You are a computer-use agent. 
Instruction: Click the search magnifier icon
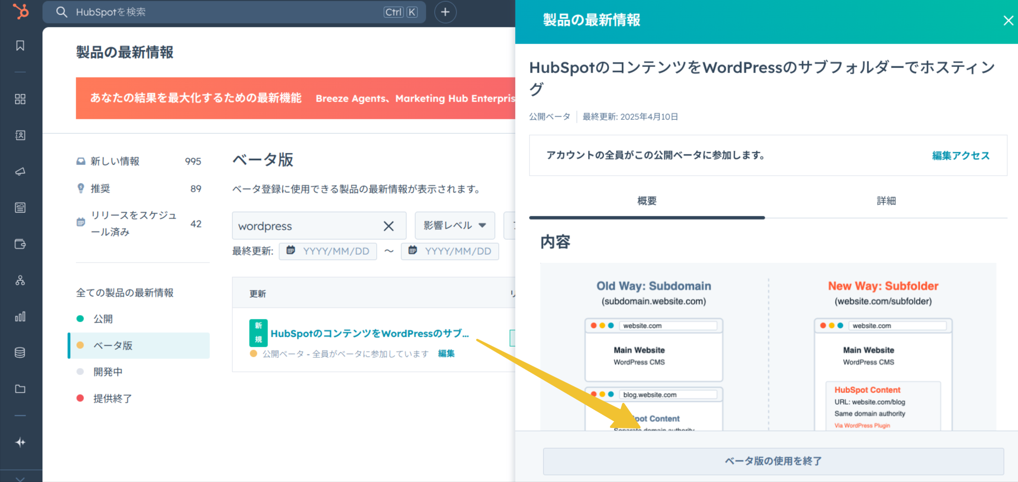point(62,12)
